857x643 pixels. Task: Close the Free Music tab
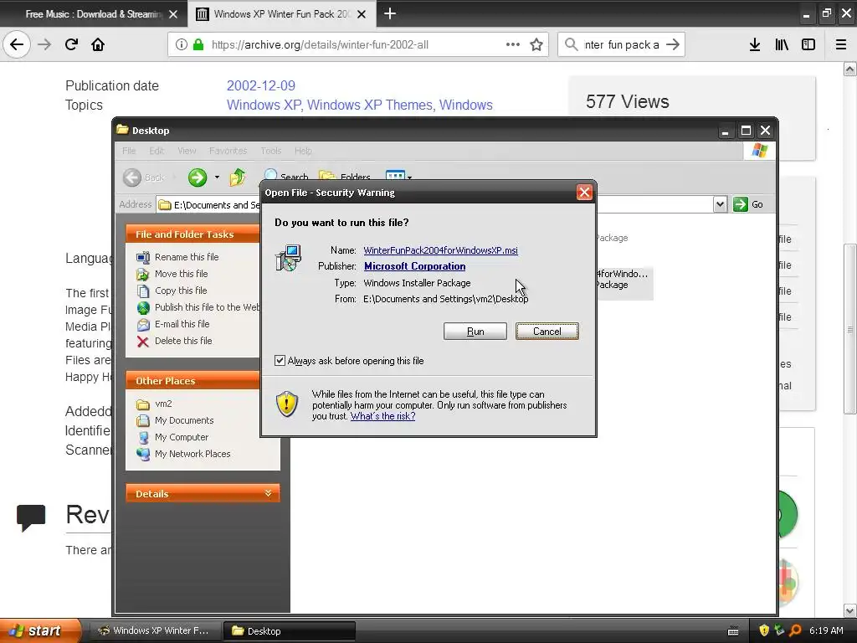[173, 14]
